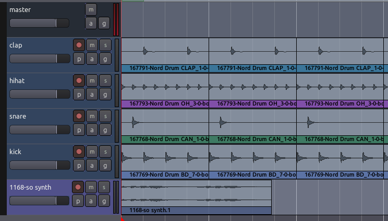Mute the snare track
Viewport: 388px width, 221px height.
pos(92,116)
